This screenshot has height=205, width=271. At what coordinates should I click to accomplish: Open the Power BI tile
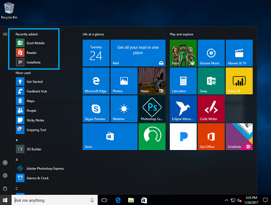[x=239, y=81]
